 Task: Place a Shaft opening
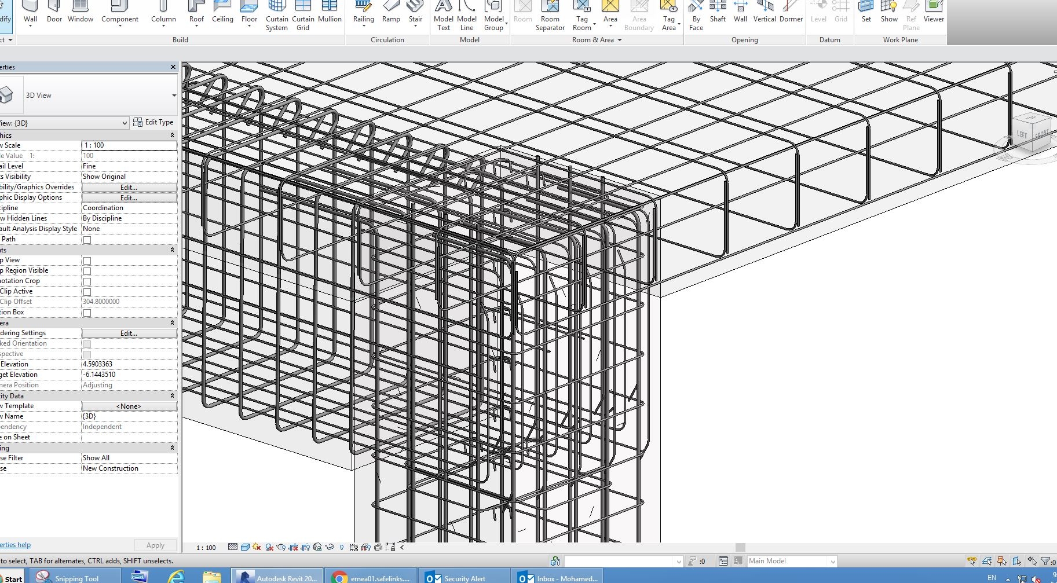tap(718, 13)
